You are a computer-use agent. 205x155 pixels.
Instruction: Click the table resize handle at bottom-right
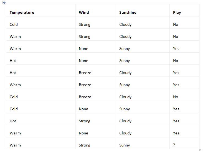point(200,150)
